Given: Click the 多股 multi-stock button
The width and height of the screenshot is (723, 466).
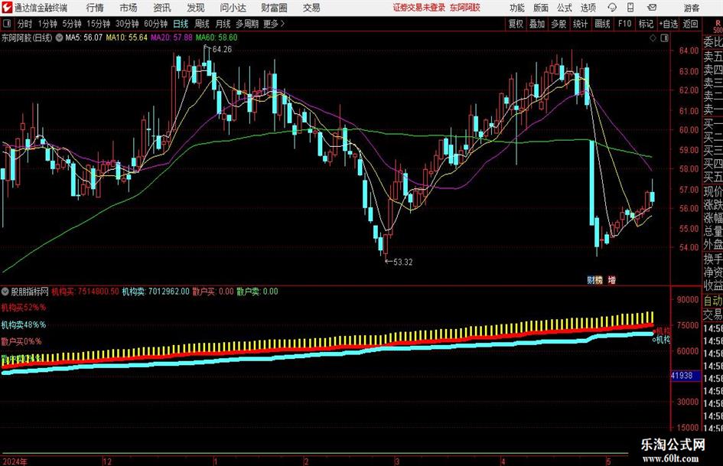Looking at the screenshot, I should click(559, 24).
